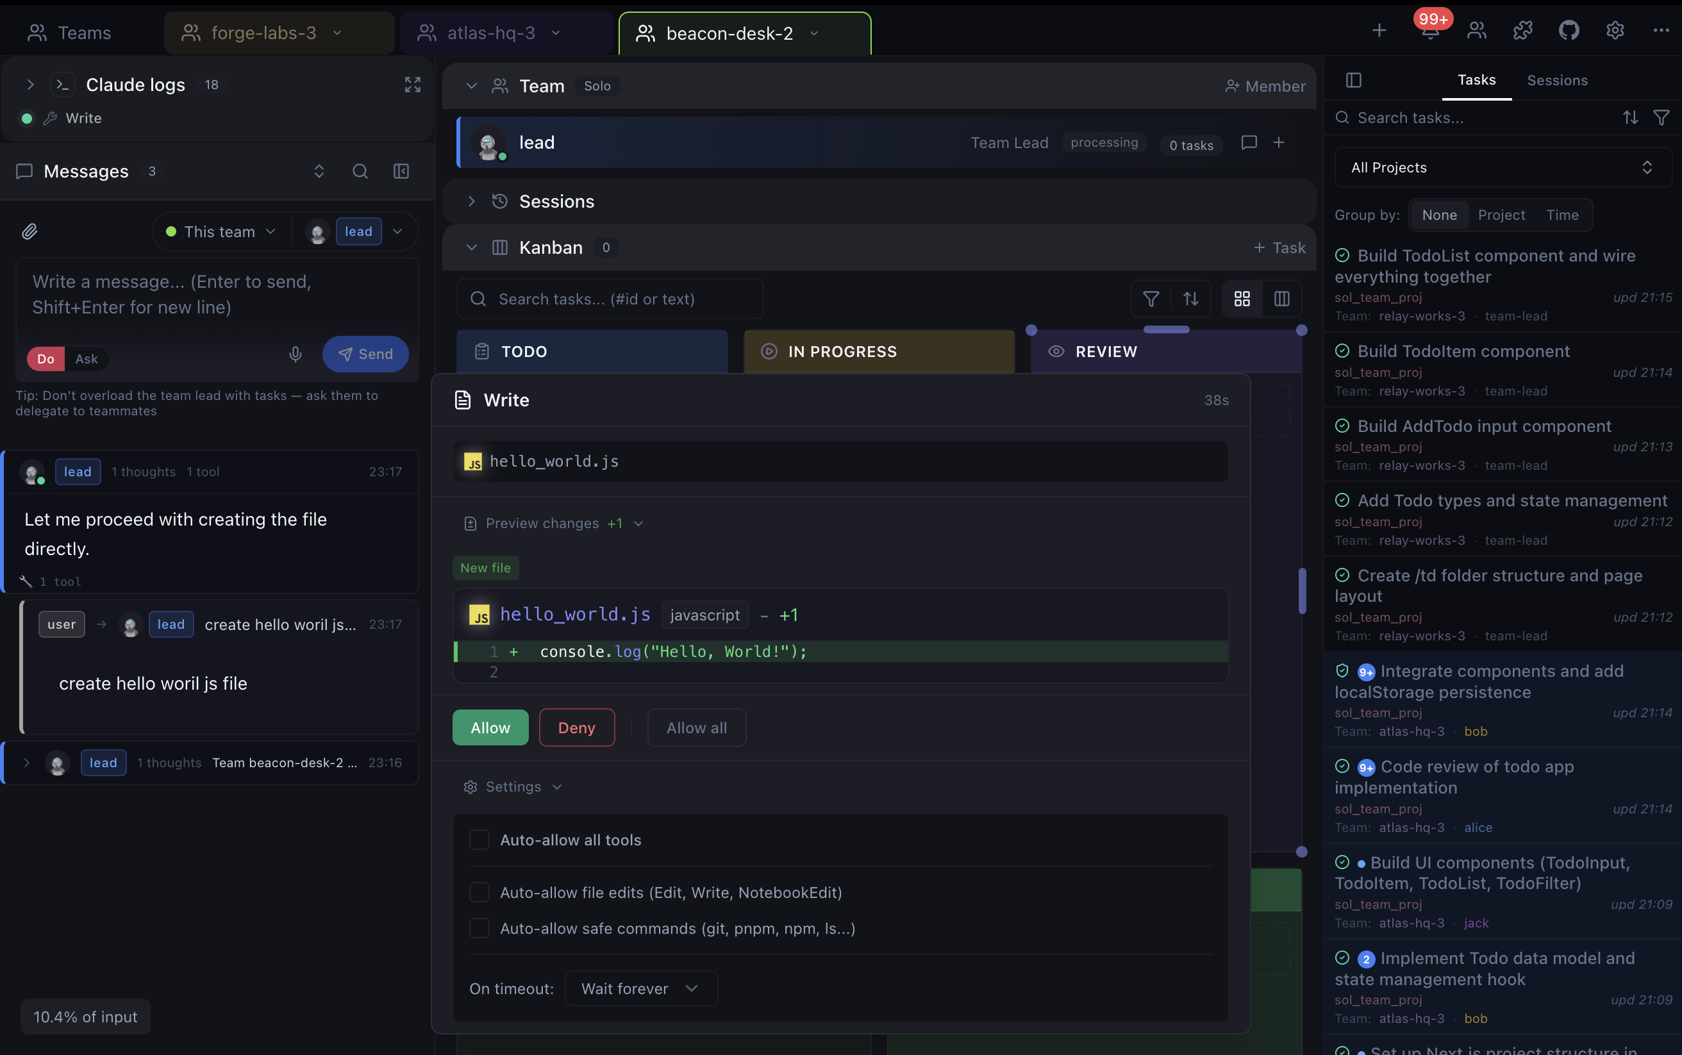
Task: Open the extensions puzzle icon
Action: point(1522,31)
